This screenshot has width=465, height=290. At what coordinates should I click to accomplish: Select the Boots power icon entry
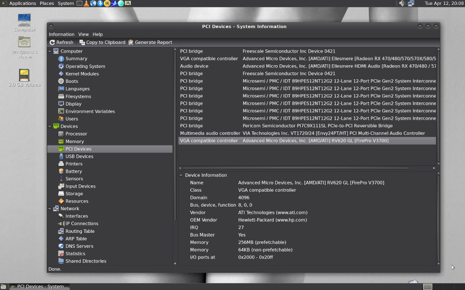[61, 81]
